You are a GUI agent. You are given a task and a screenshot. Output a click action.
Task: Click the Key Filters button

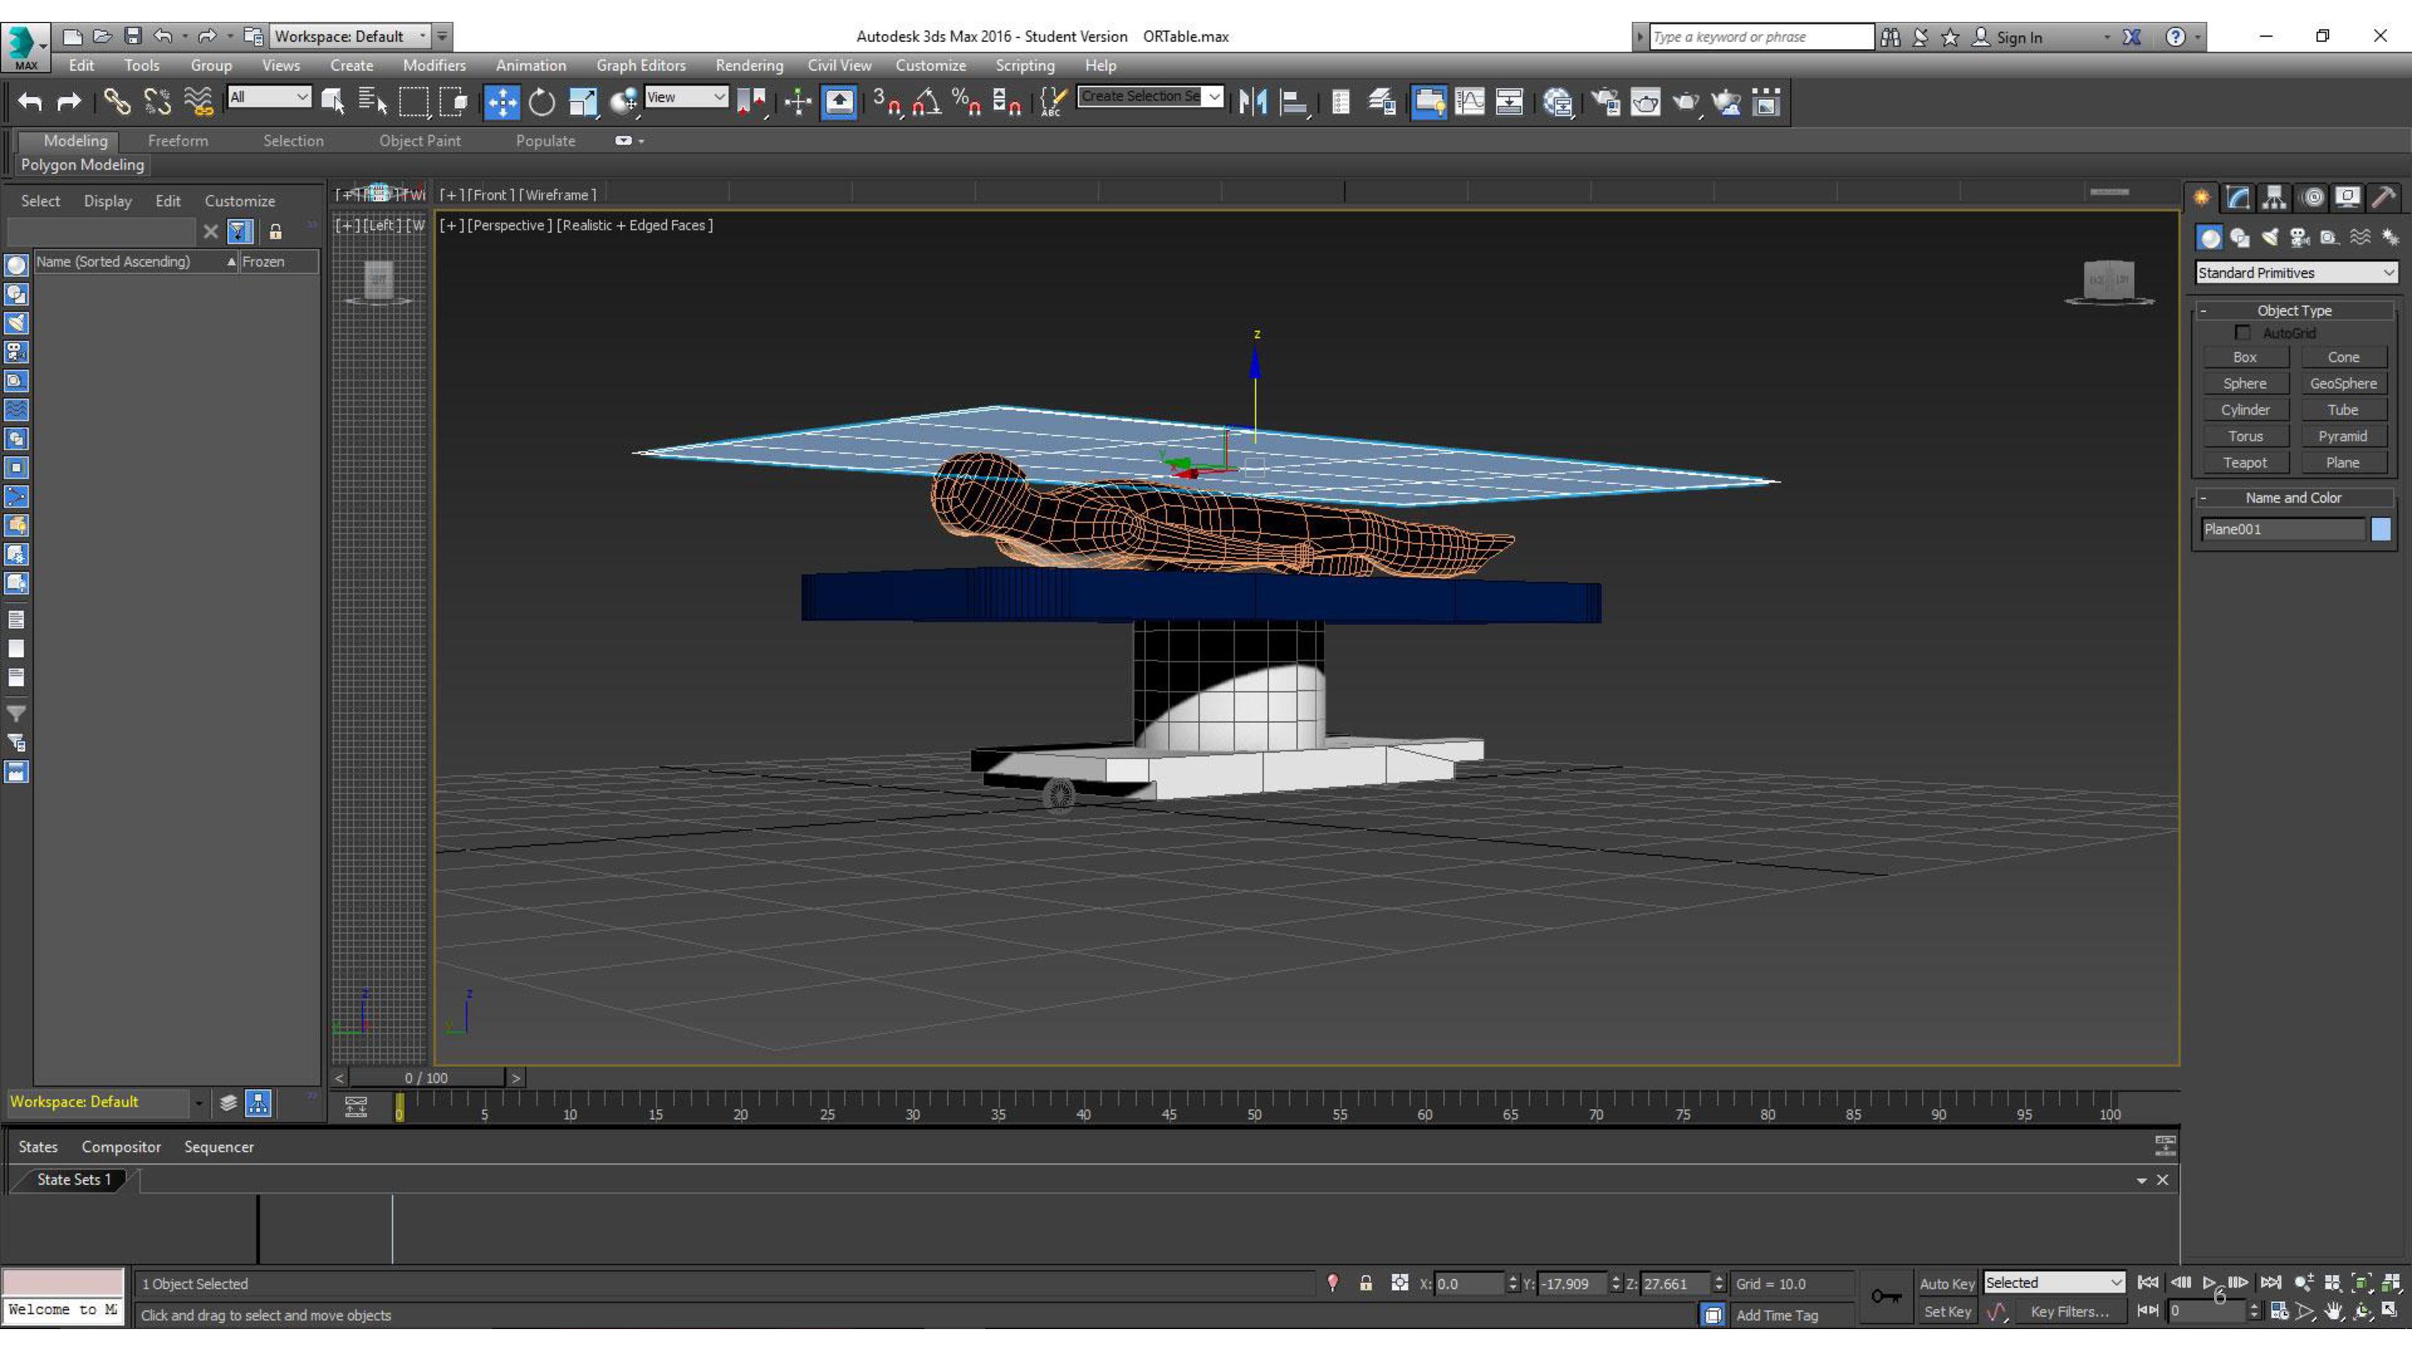pos(2068,1311)
